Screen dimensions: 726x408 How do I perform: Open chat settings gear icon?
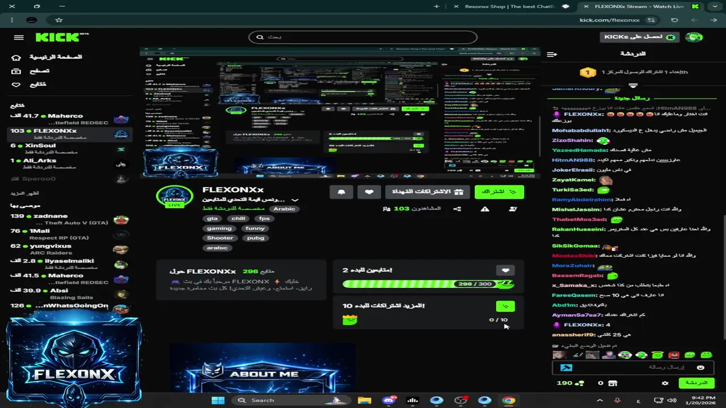coord(665,384)
